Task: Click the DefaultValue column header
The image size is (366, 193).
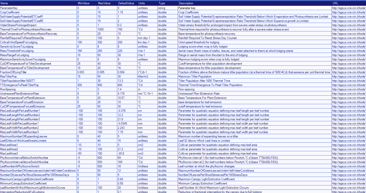Action: [x=127, y=3]
